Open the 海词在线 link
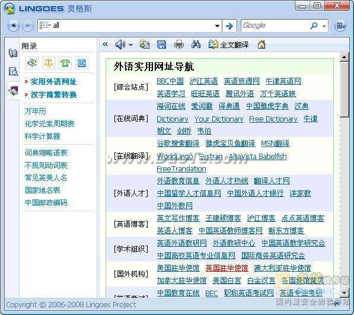This screenshot has width=354, height=315. [x=171, y=106]
